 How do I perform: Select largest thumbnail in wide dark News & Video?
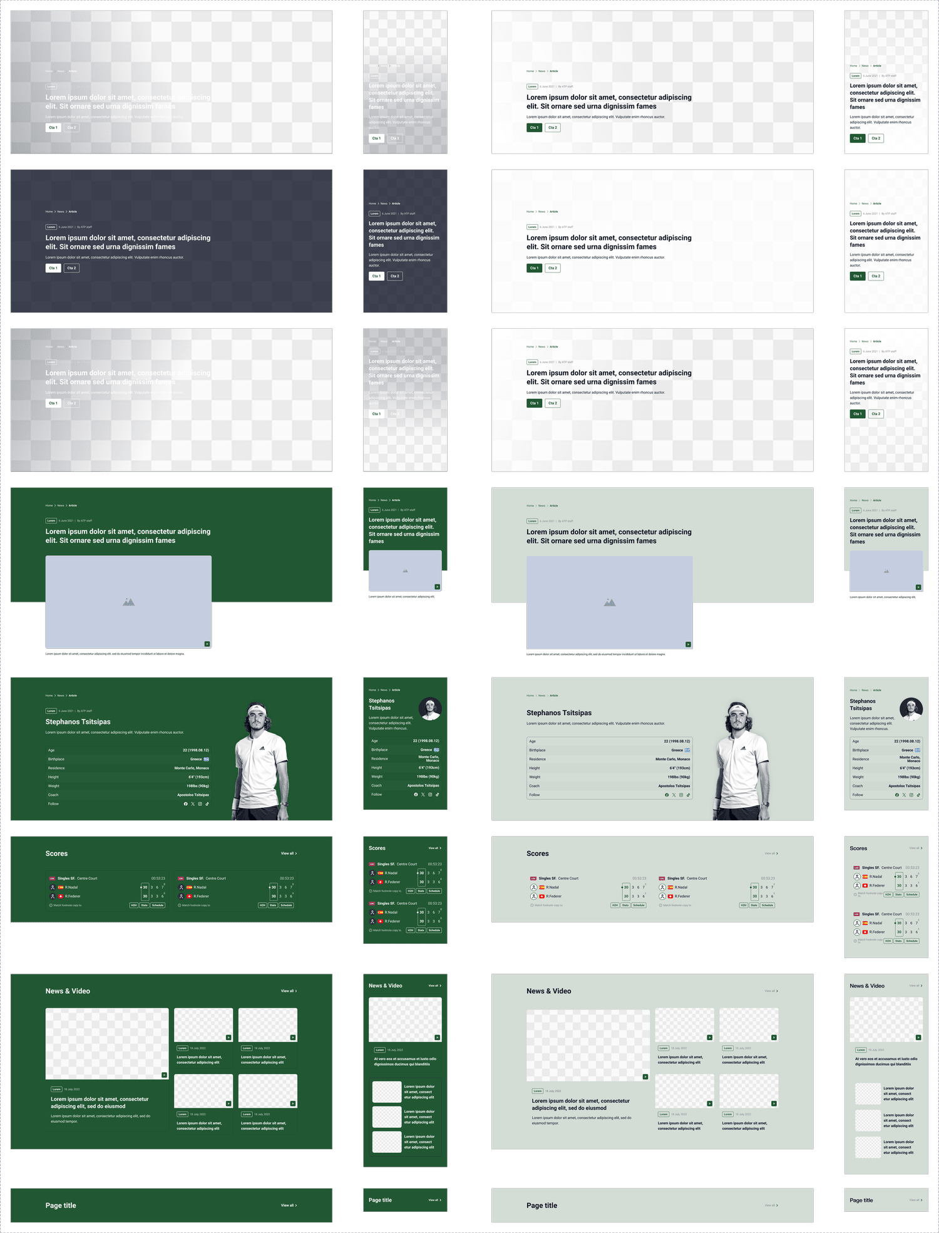point(107,1043)
